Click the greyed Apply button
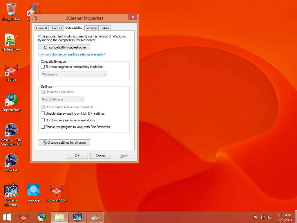The width and height of the screenshot is (297, 223). click(x=124, y=156)
